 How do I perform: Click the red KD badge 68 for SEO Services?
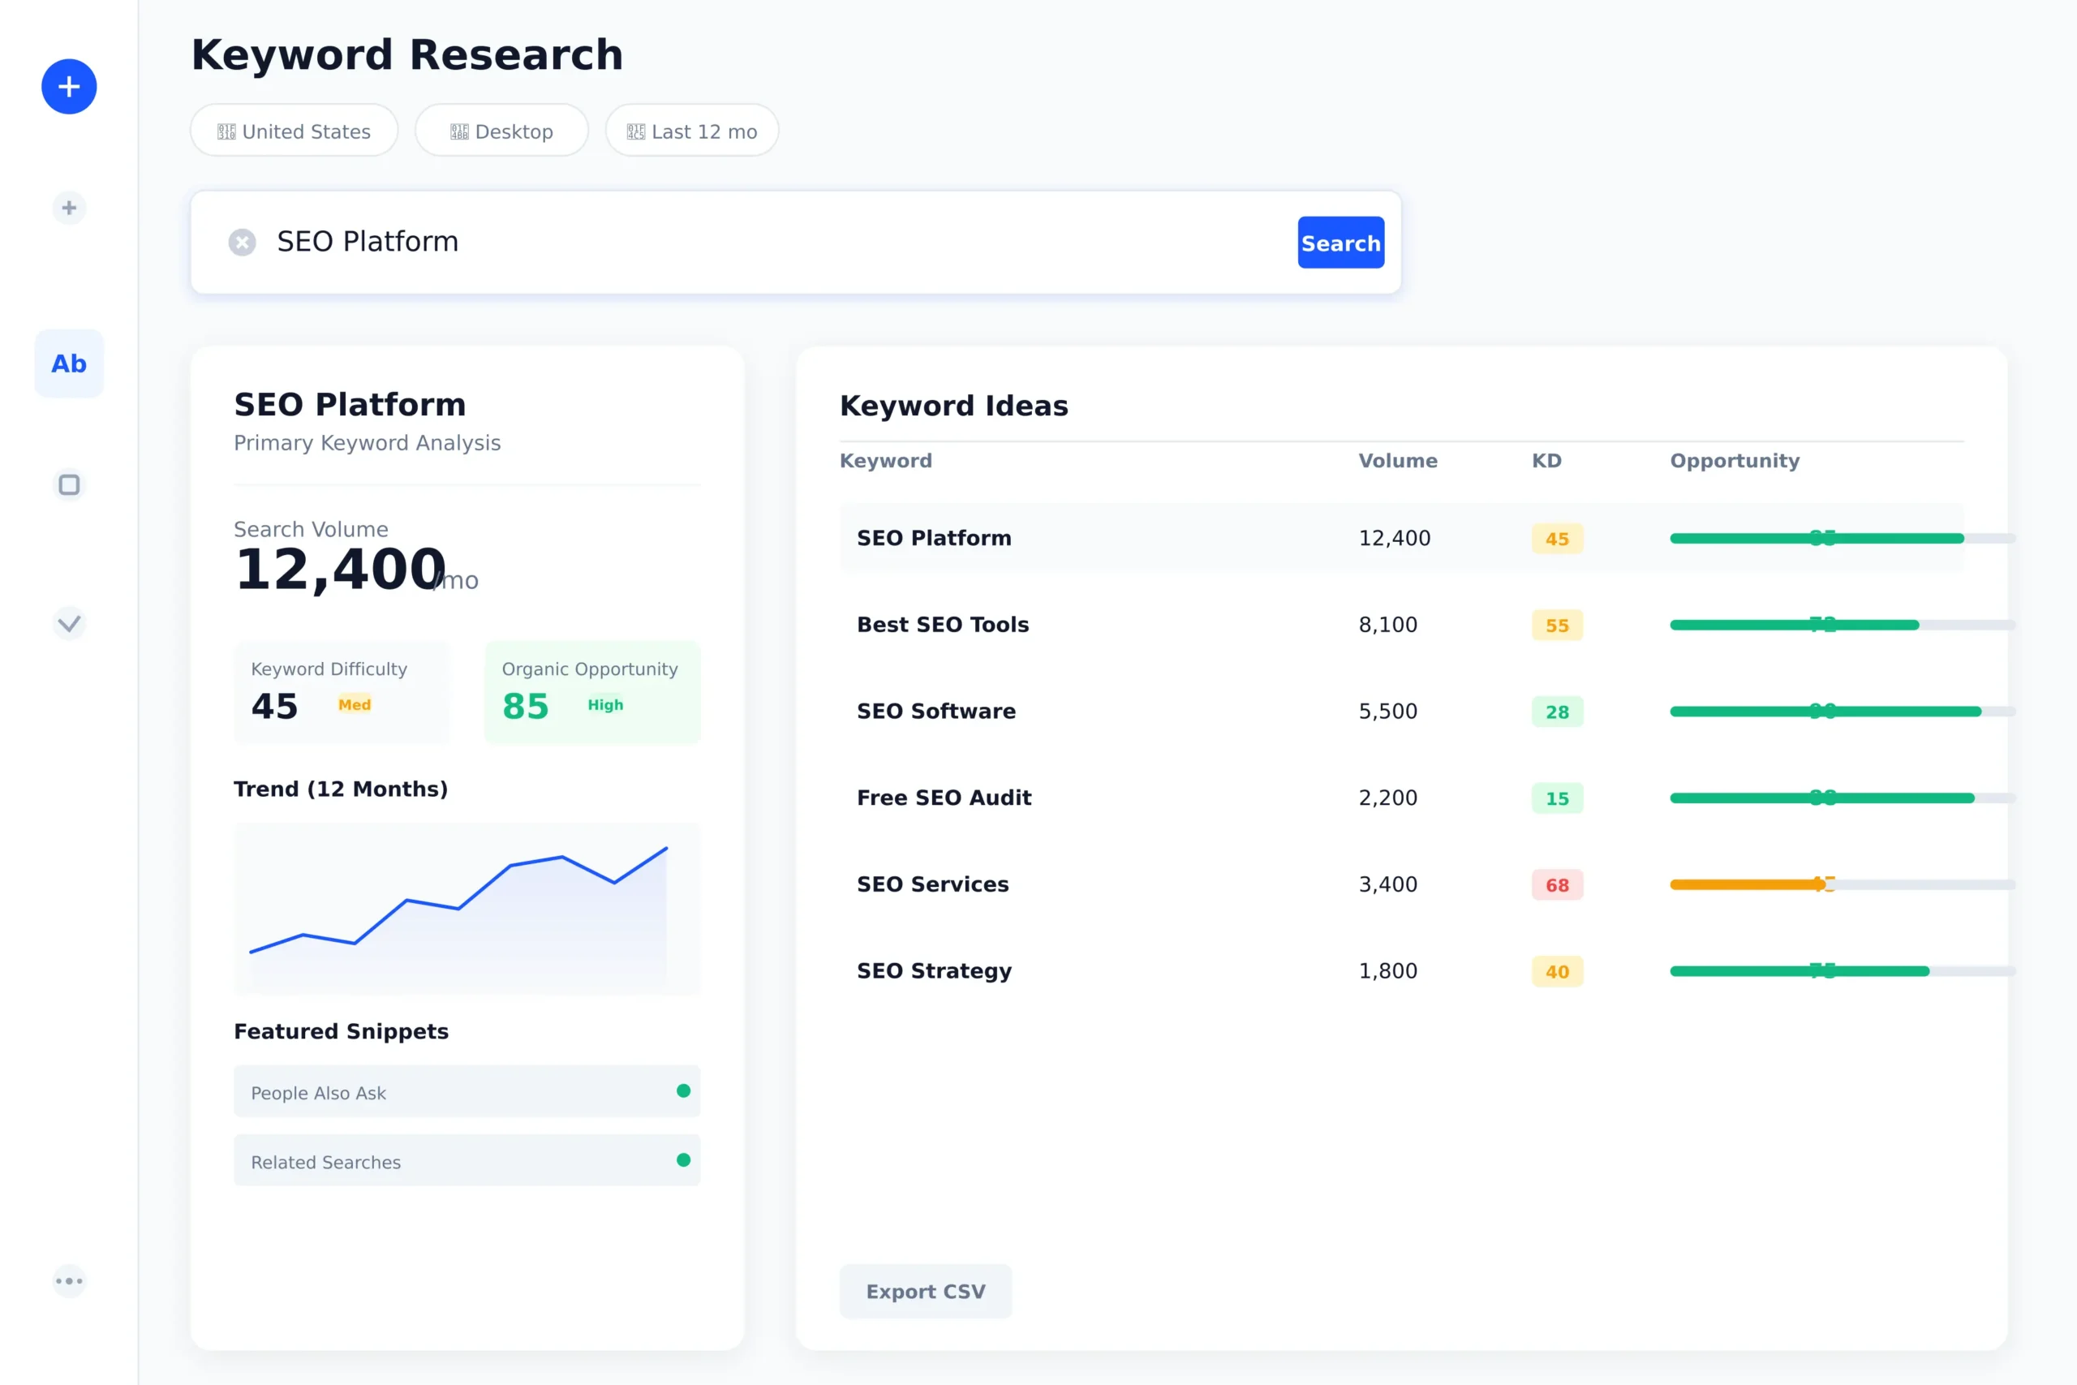tap(1557, 884)
